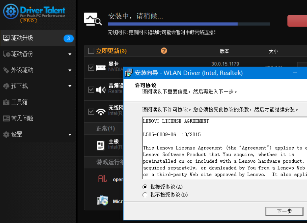Click the blue installation progress bar
The height and width of the screenshot is (223, 307).
pos(189,24)
